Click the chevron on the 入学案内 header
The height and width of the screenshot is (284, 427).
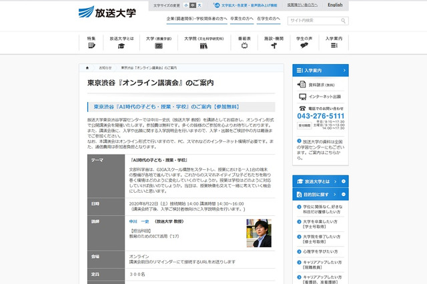344,71
